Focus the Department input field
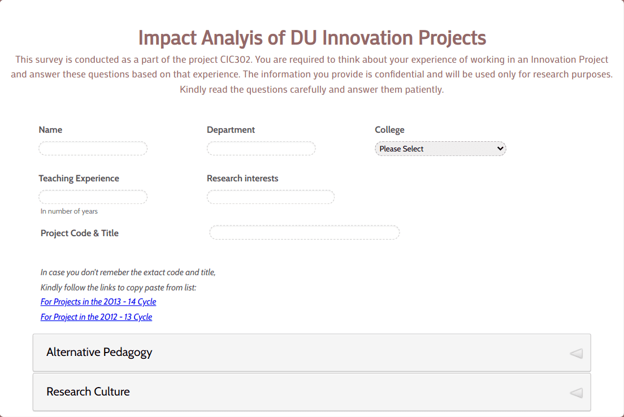This screenshot has height=417, width=624. point(261,148)
